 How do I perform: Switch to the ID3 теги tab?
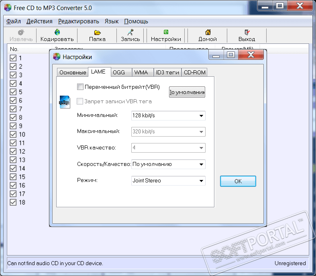point(167,72)
